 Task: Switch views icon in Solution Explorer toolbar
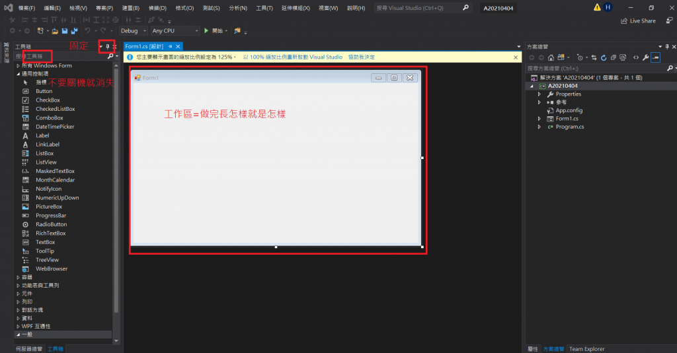point(561,57)
